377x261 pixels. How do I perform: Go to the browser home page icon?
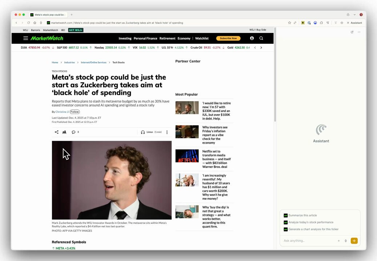point(35,23)
